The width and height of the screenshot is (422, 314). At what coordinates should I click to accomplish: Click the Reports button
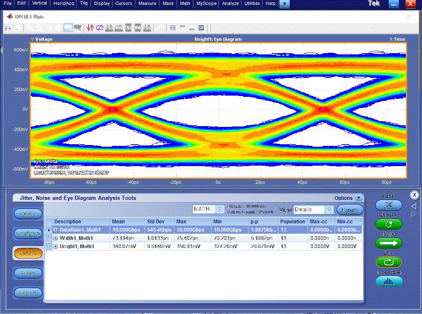28,293
